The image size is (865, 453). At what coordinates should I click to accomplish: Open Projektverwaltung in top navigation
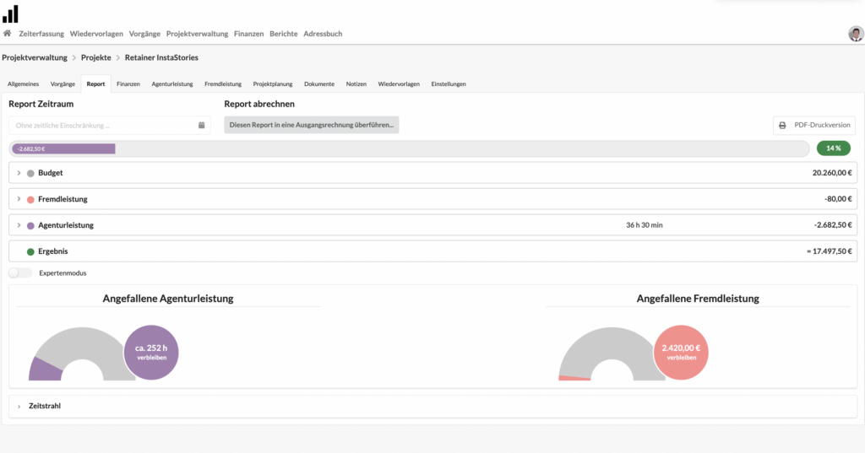point(197,34)
